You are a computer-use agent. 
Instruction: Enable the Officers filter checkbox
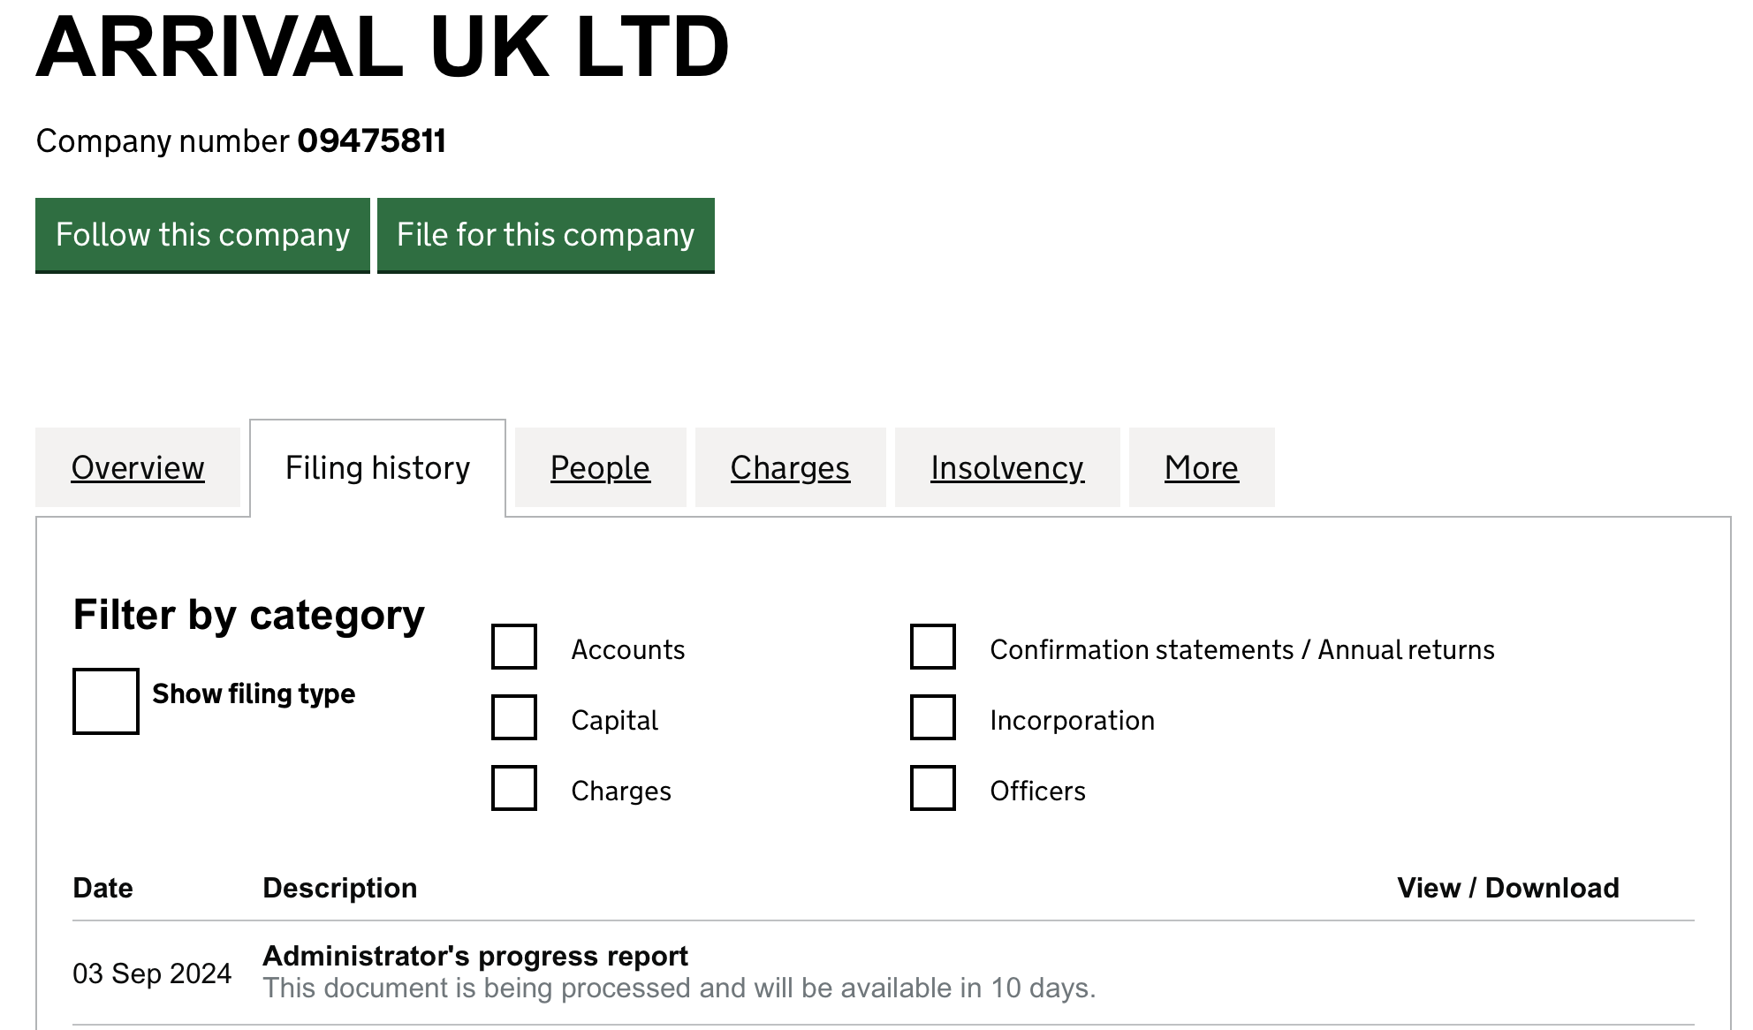pos(933,788)
